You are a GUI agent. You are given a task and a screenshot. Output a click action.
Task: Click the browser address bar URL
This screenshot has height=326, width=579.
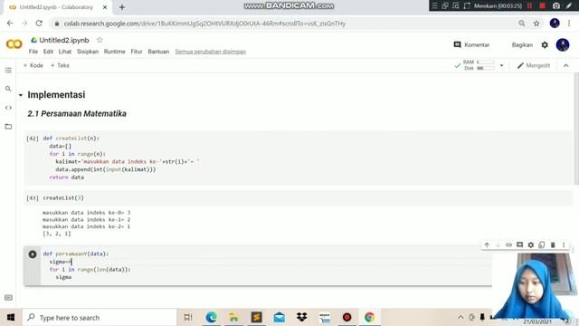click(x=204, y=24)
